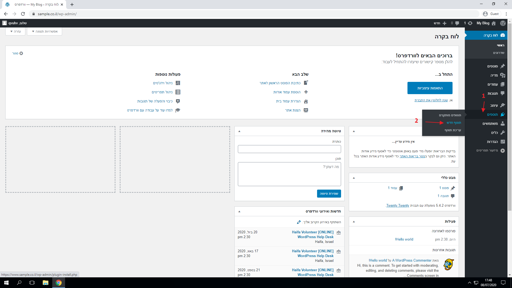512x288 pixels.
Task: Click the Settings icon (הגדרות)
Action: pos(503,142)
